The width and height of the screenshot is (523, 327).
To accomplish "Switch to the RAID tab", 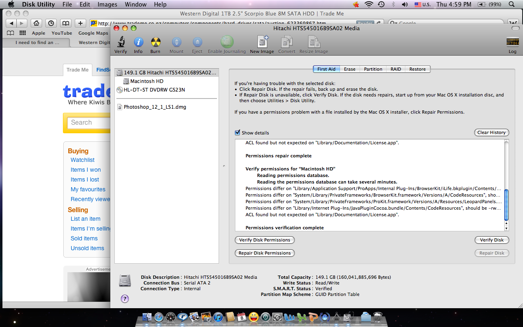I will point(396,69).
